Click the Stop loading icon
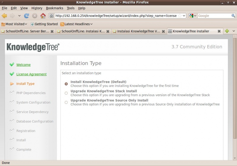Viewport: 237px width, 166px height. coord(35,16)
